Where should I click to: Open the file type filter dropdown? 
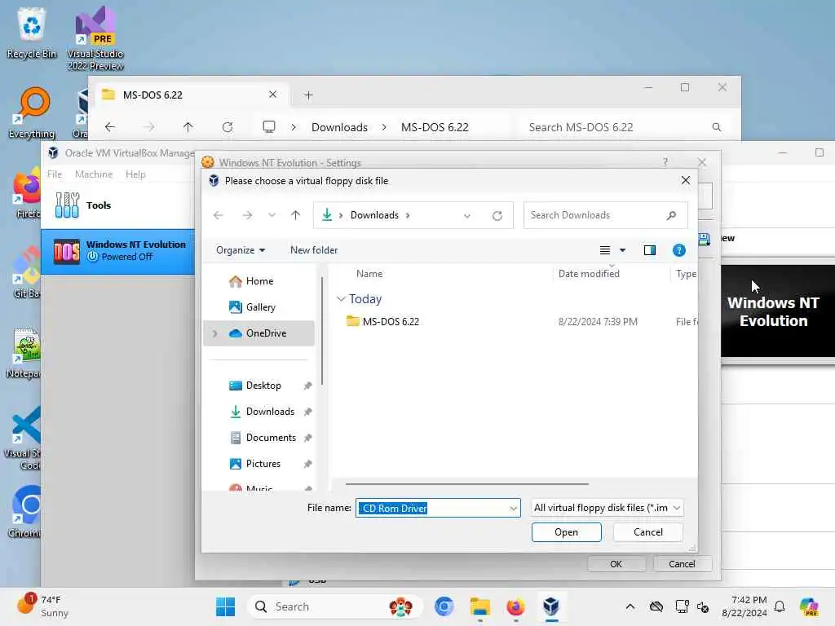click(607, 508)
